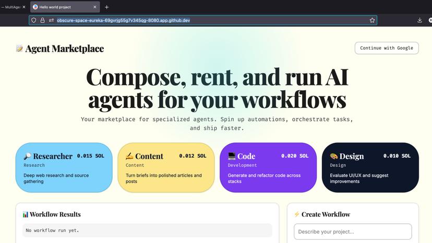
Task: Focus the github.dev URL address bar
Action: [x=209, y=20]
